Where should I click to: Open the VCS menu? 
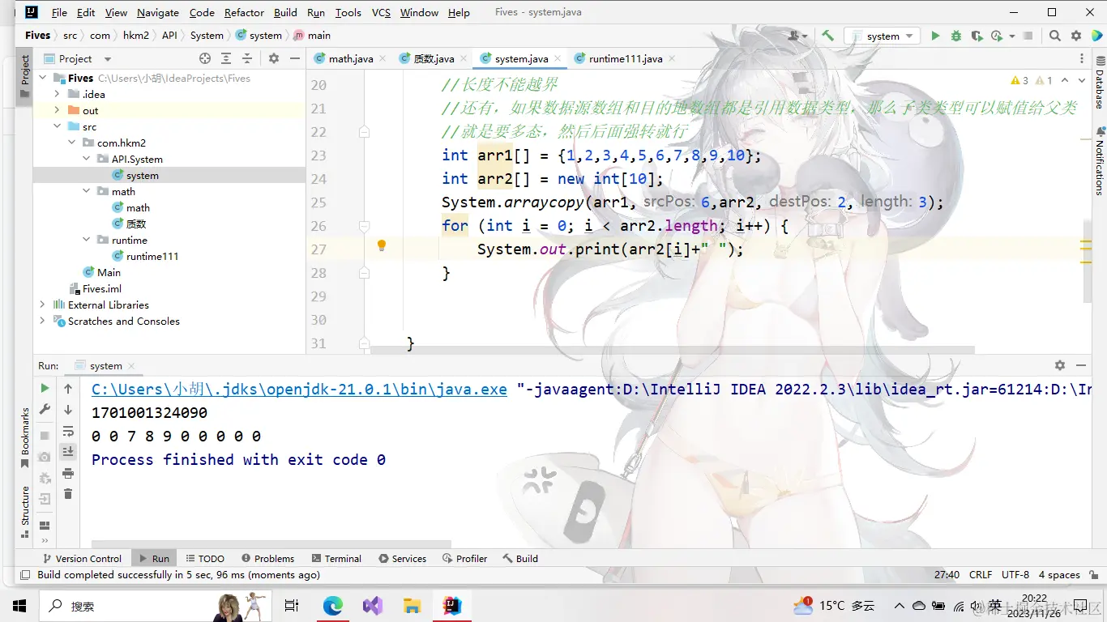381,13
